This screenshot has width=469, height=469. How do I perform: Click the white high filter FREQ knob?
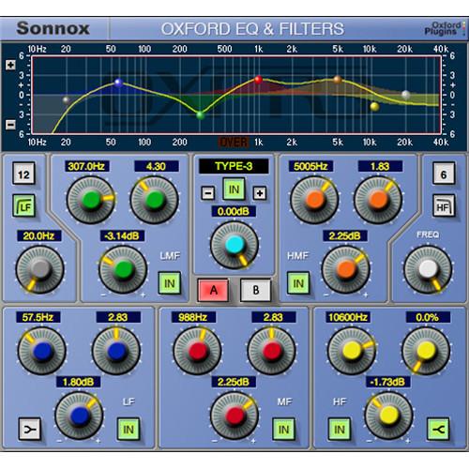(428, 269)
